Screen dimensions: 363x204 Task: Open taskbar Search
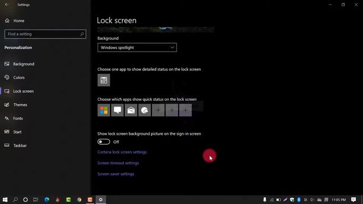pos(15,199)
